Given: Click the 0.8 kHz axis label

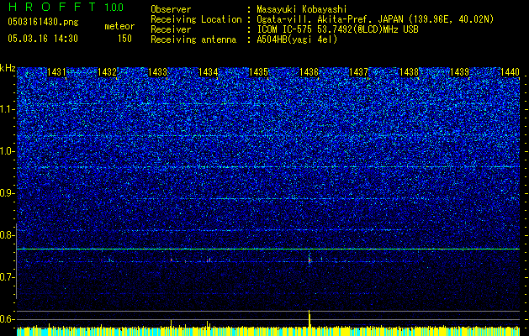Looking at the screenshot, I should (x=8, y=235).
